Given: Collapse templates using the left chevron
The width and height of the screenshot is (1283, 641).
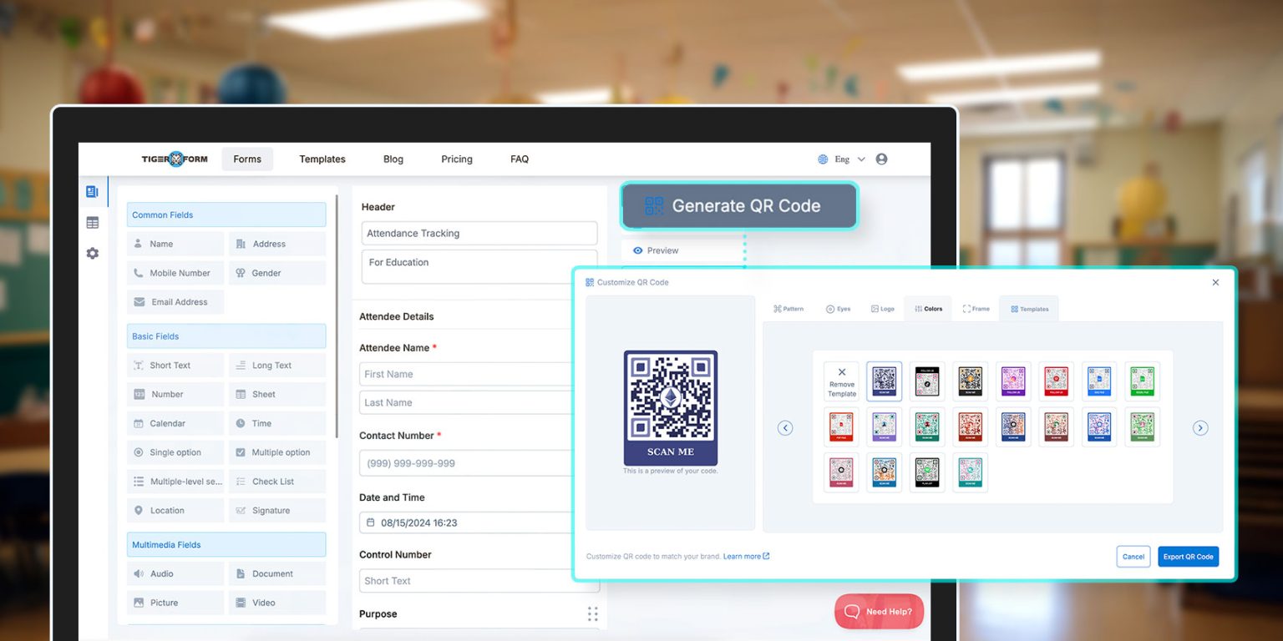Looking at the screenshot, I should (785, 426).
